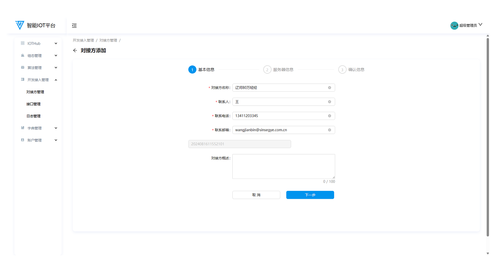Click the 取消 button
496x279 pixels.
pos(256,195)
